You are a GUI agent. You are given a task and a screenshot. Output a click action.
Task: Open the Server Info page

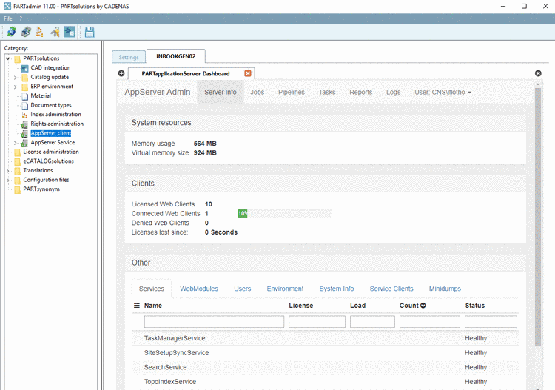pos(221,92)
